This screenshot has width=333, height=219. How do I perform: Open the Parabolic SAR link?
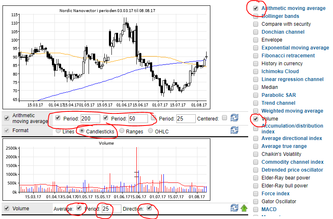[279, 95]
